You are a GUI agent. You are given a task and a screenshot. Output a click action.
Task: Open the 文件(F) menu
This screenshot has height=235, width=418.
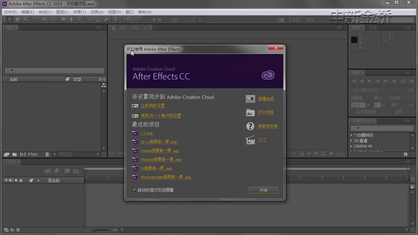[10, 12]
